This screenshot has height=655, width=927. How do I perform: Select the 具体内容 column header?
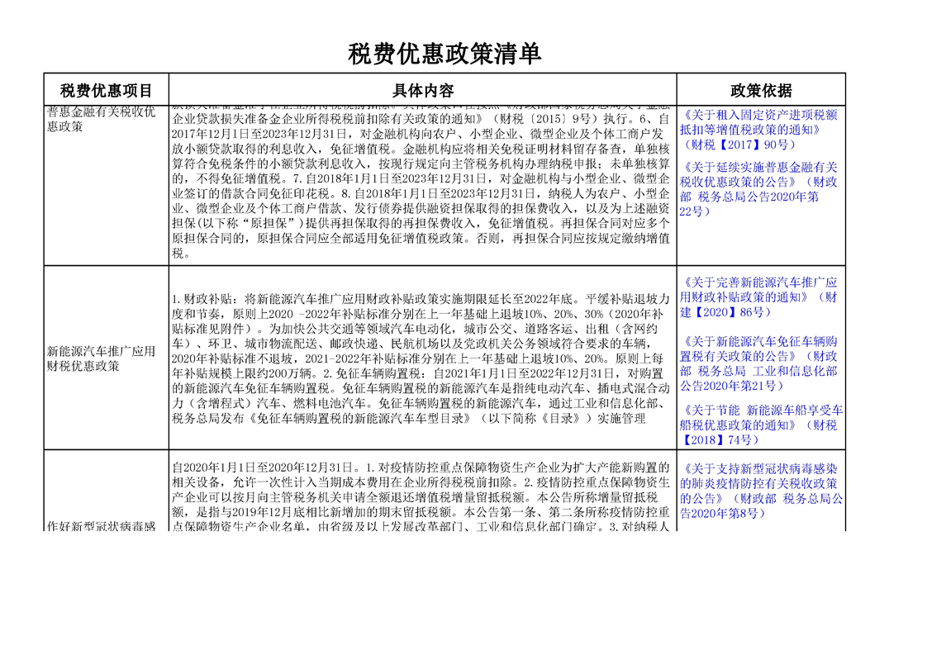click(422, 90)
